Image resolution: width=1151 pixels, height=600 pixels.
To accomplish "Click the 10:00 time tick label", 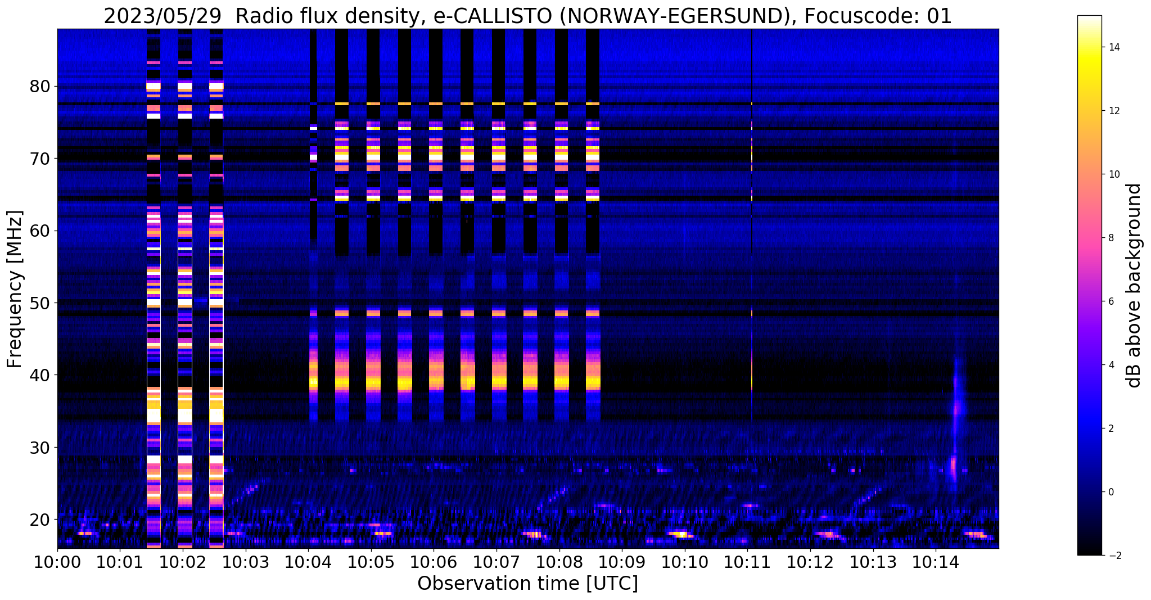I will point(57,562).
